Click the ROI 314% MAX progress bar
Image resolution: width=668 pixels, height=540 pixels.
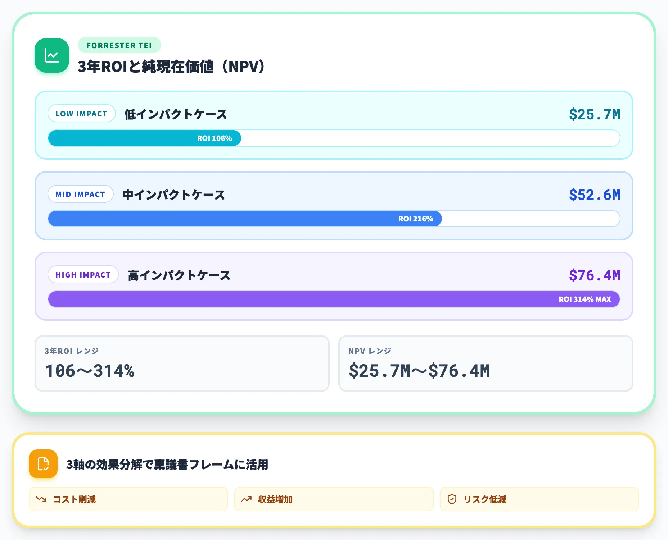tap(334, 299)
